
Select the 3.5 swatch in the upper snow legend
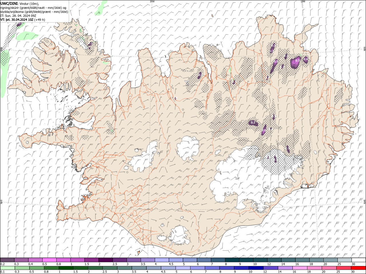pyautogui.click(x=148, y=260)
